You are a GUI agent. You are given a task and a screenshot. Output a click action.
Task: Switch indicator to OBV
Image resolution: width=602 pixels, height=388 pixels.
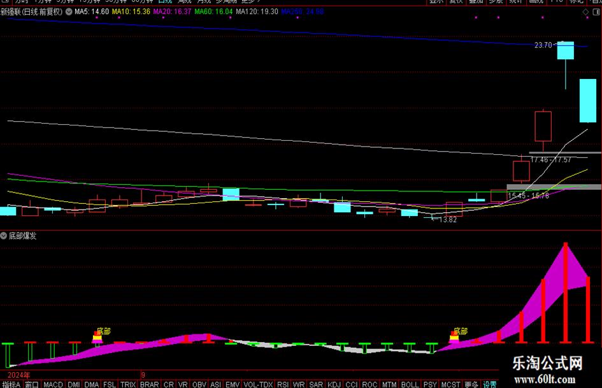click(199, 384)
